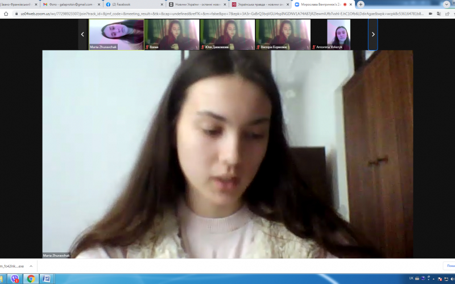Image resolution: width=455 pixels, height=284 pixels.
Task: Open the Українська правда news tab
Action: [256, 4]
